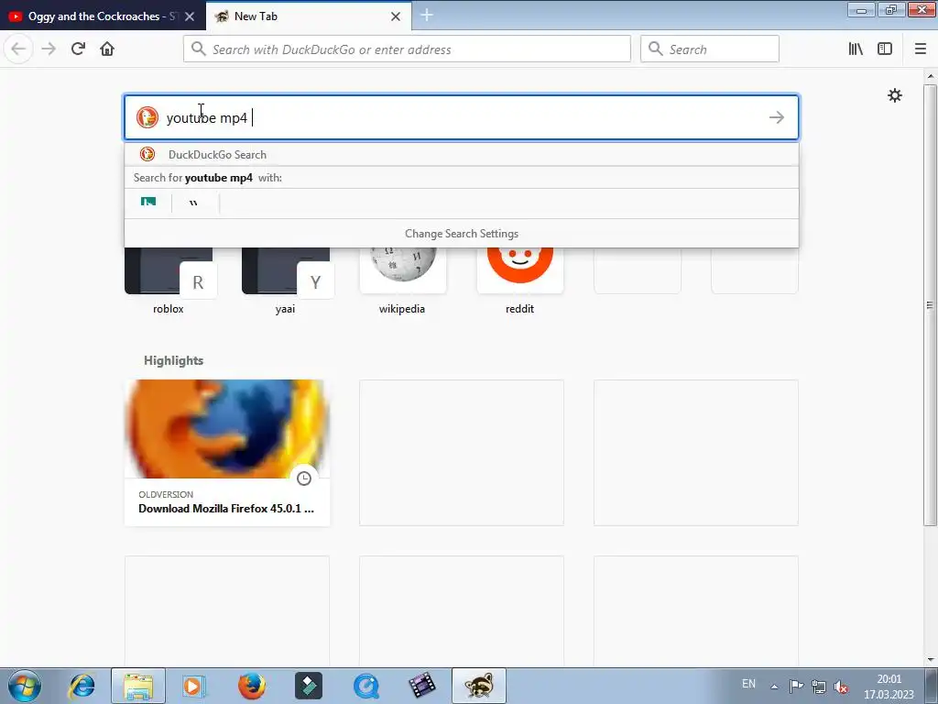Go to the home page

[x=107, y=49]
